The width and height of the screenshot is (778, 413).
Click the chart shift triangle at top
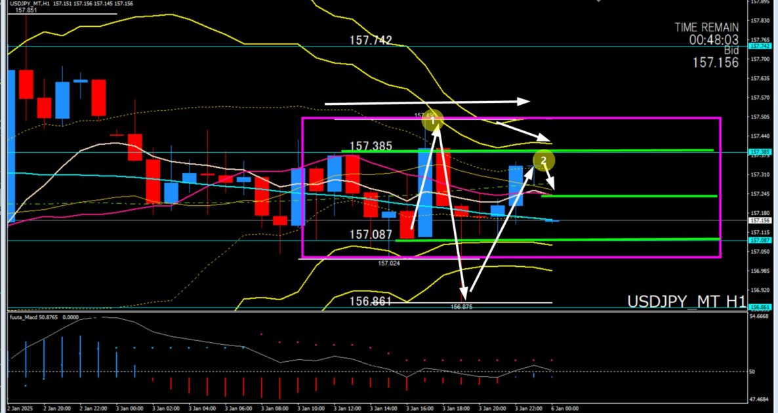[597, 2]
